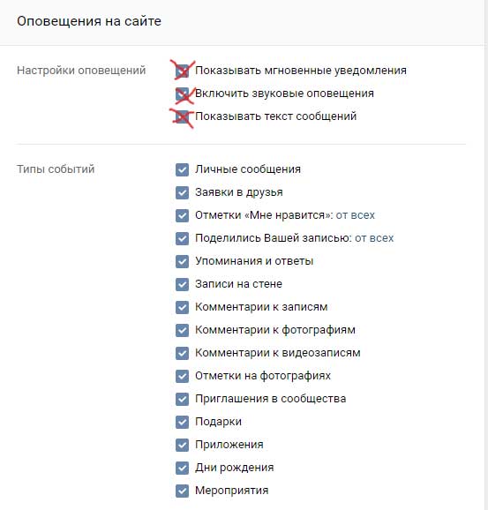Uncheck Отметки на фотографиях
Image resolution: width=488 pixels, height=510 pixels.
coord(182,376)
